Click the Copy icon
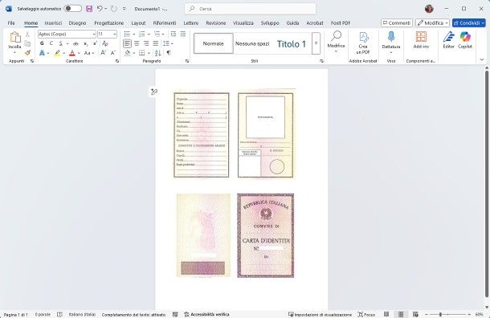 (x=27, y=43)
